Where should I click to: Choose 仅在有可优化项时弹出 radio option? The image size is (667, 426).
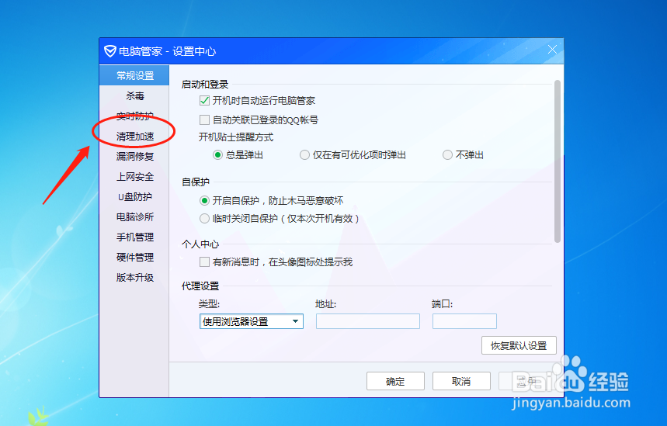[304, 155]
